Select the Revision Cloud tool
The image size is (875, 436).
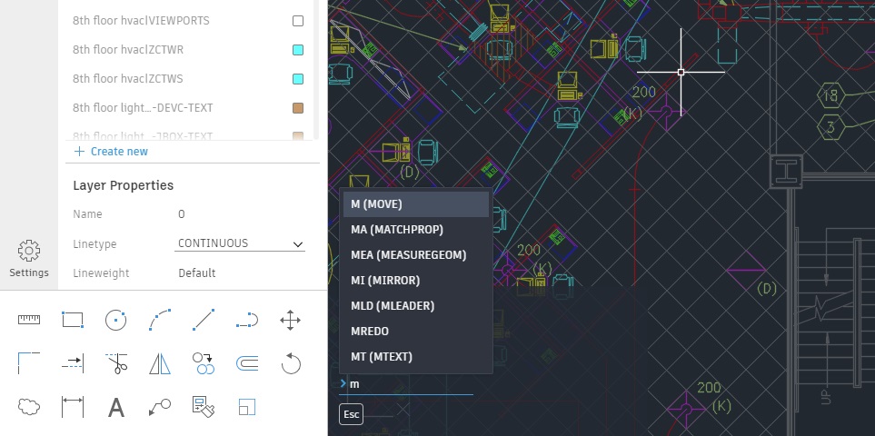[29, 407]
